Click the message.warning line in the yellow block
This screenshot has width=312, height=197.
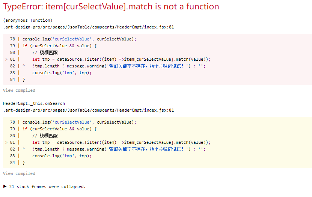click(119, 149)
